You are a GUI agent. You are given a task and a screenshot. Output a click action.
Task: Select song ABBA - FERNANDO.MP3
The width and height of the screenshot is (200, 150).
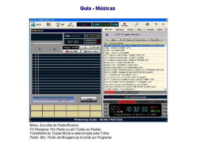(134, 50)
